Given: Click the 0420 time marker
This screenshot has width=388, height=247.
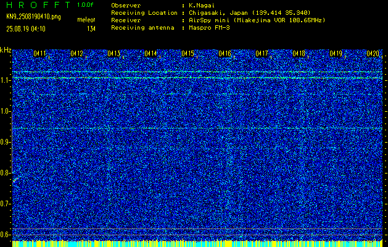Looking at the screenshot, I should [x=373, y=54].
